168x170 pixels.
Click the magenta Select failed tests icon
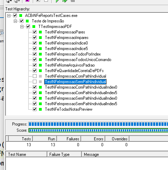(27, 1)
